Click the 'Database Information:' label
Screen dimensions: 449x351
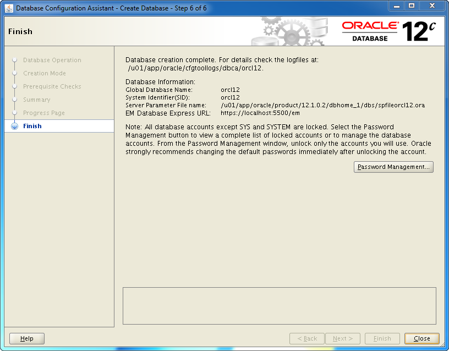pyautogui.click(x=160, y=82)
